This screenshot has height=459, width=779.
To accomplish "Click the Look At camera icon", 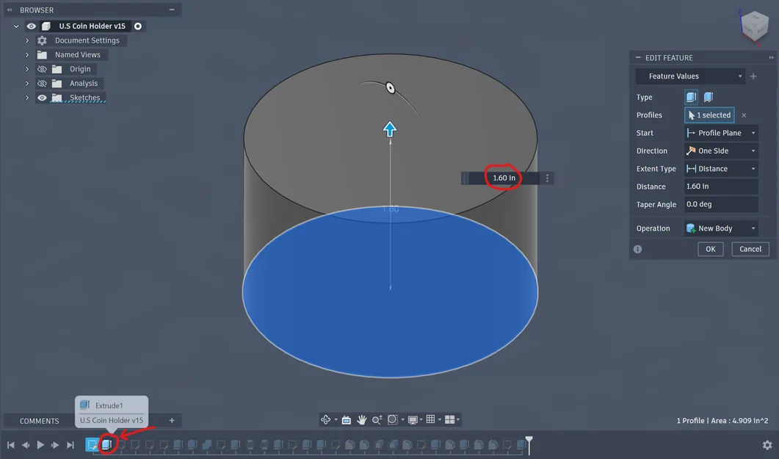I will coord(347,420).
